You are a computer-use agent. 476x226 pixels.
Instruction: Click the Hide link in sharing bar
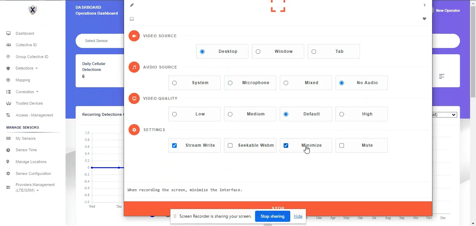[298, 216]
